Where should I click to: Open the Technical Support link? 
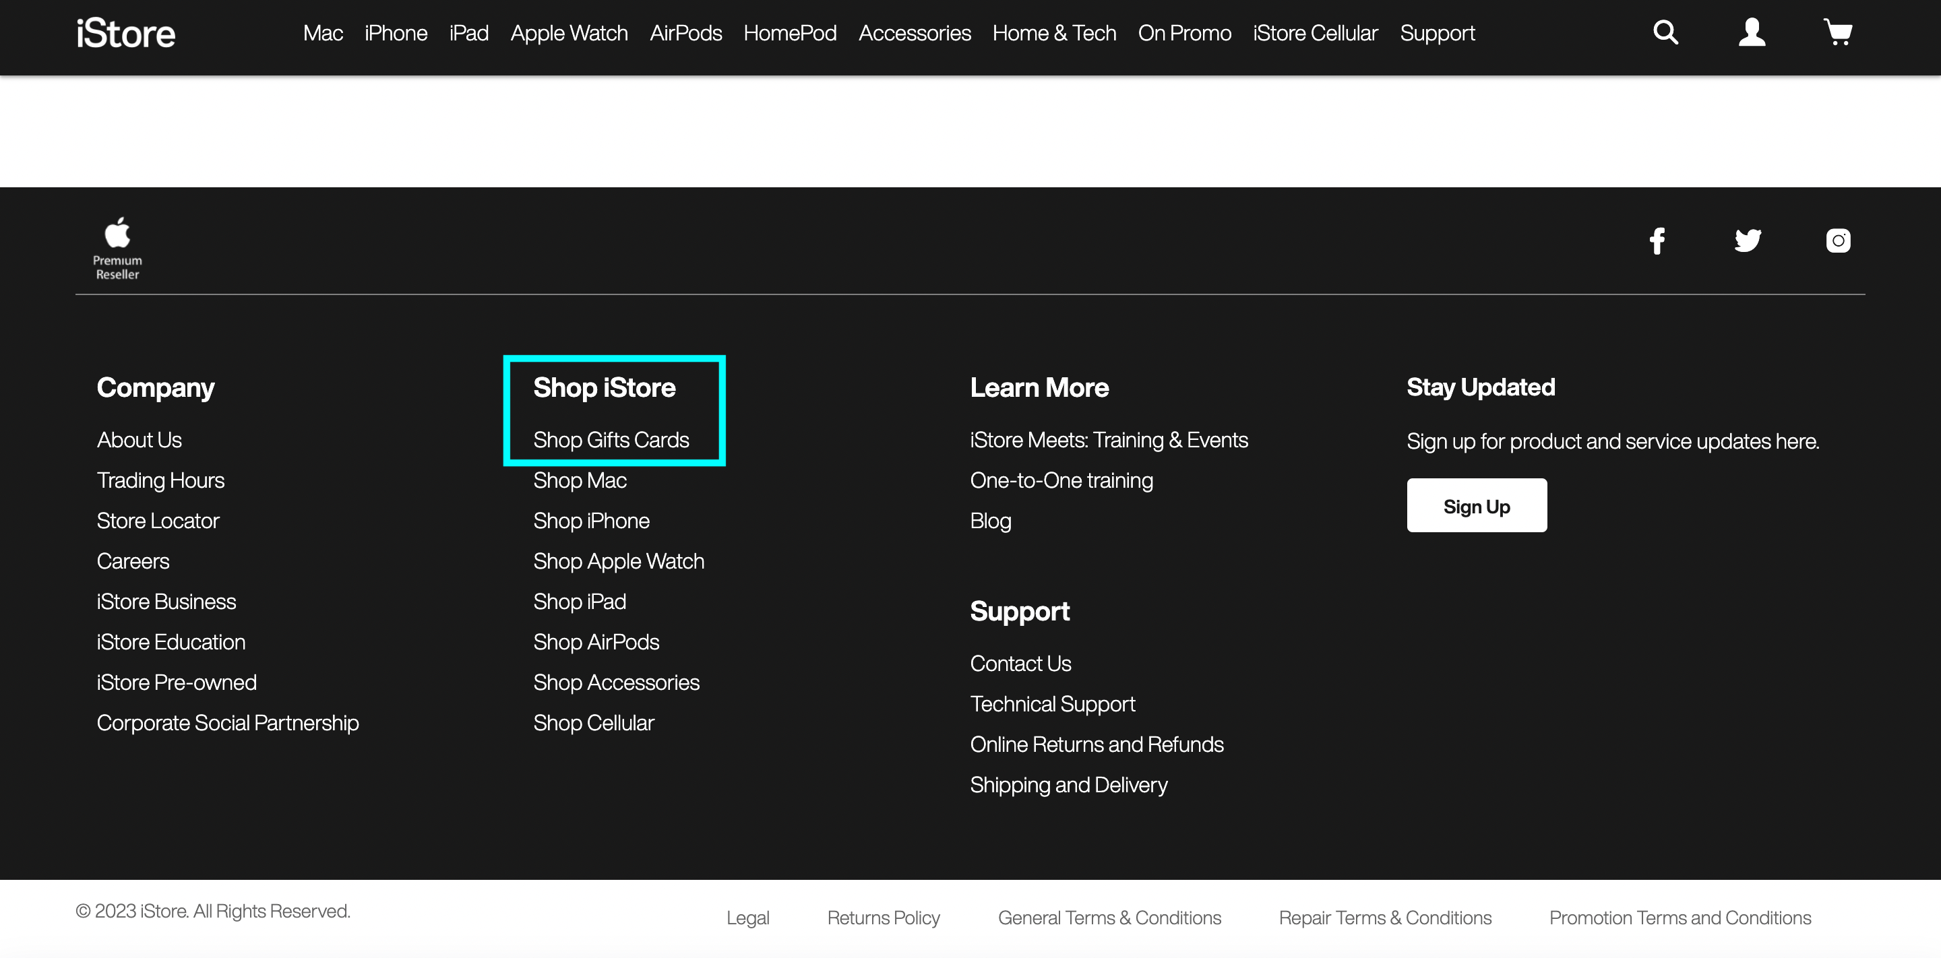point(1052,704)
